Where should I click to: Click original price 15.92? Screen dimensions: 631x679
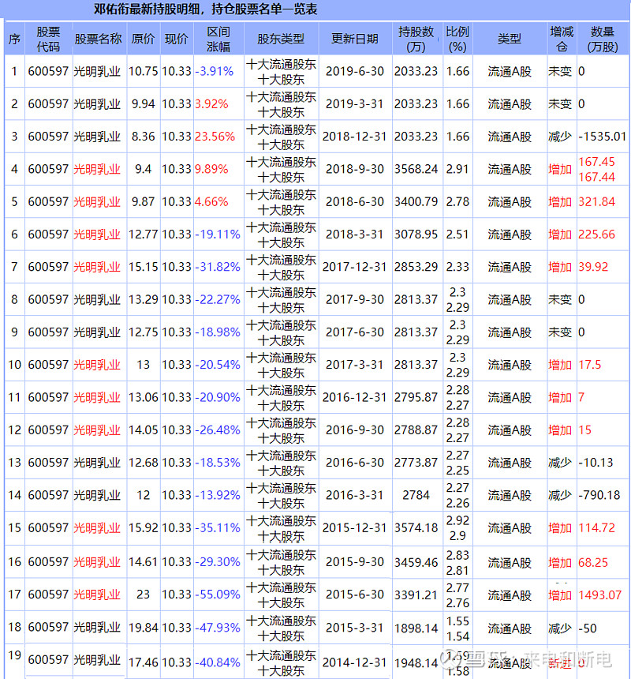point(143,528)
